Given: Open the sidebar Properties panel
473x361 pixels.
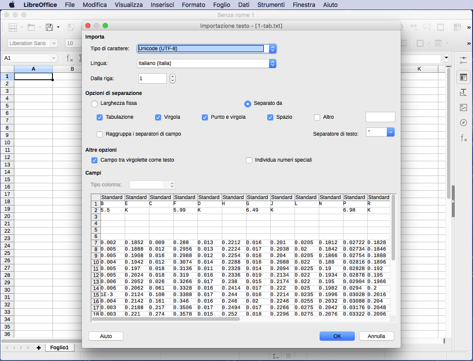Looking at the screenshot, I should coord(463,77).
